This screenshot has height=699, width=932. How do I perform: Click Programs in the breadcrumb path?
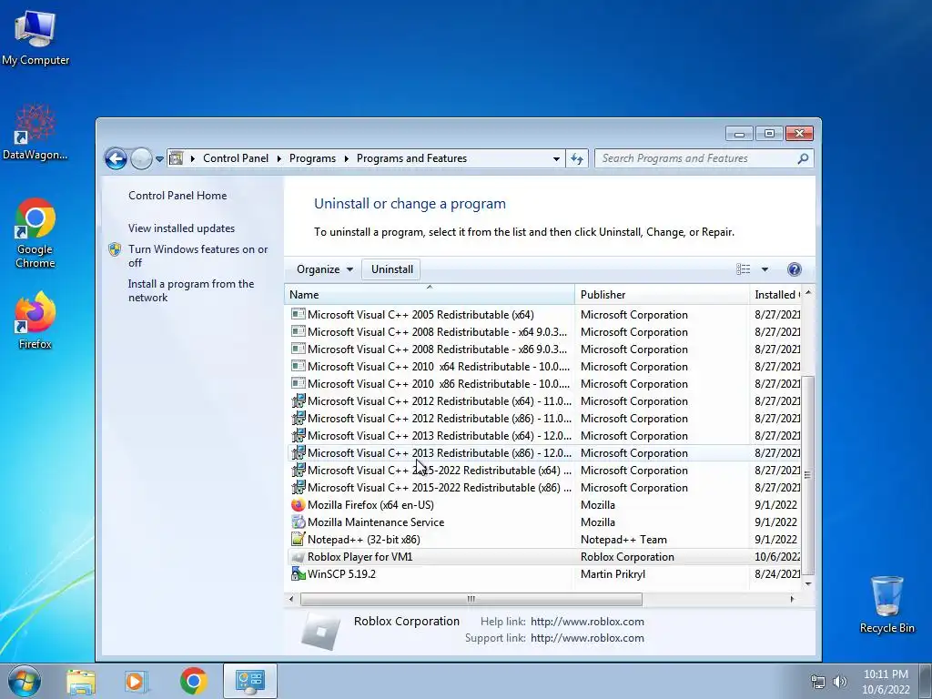click(312, 158)
